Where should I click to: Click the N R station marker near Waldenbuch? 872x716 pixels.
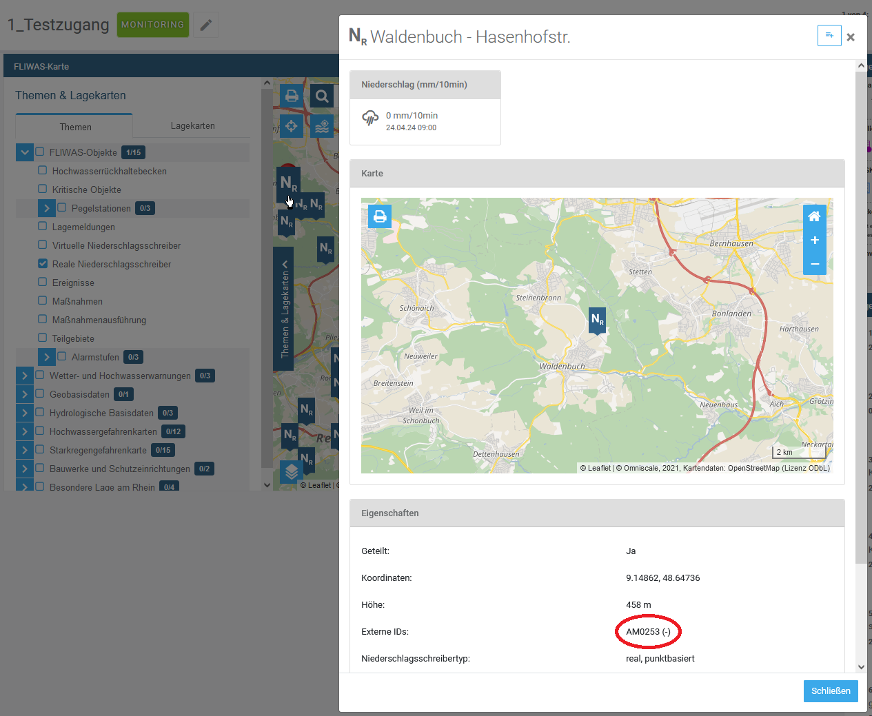[597, 319]
